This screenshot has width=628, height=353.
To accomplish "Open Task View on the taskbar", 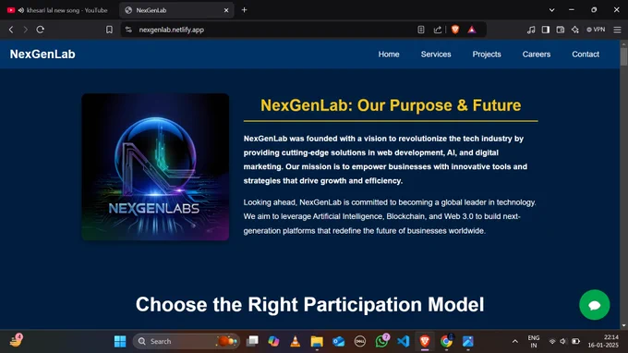I will [252, 341].
